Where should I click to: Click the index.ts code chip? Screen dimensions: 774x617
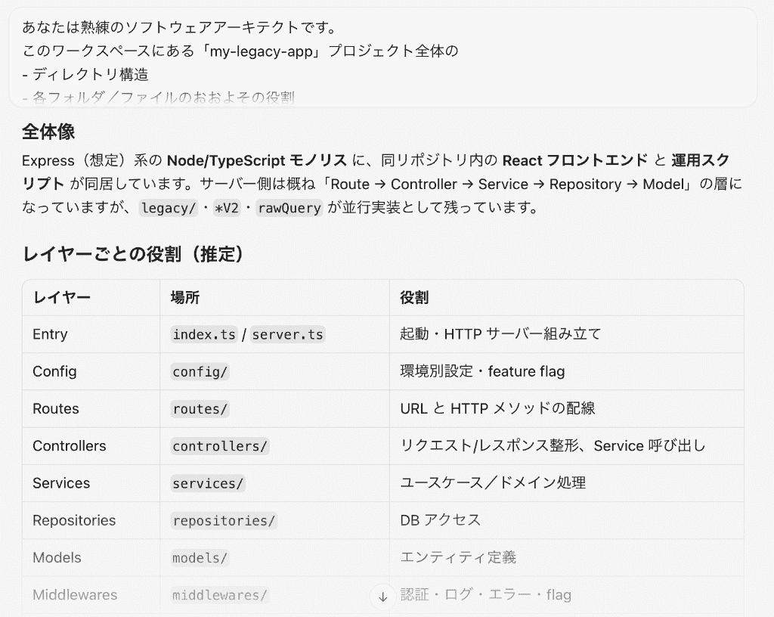coord(204,334)
